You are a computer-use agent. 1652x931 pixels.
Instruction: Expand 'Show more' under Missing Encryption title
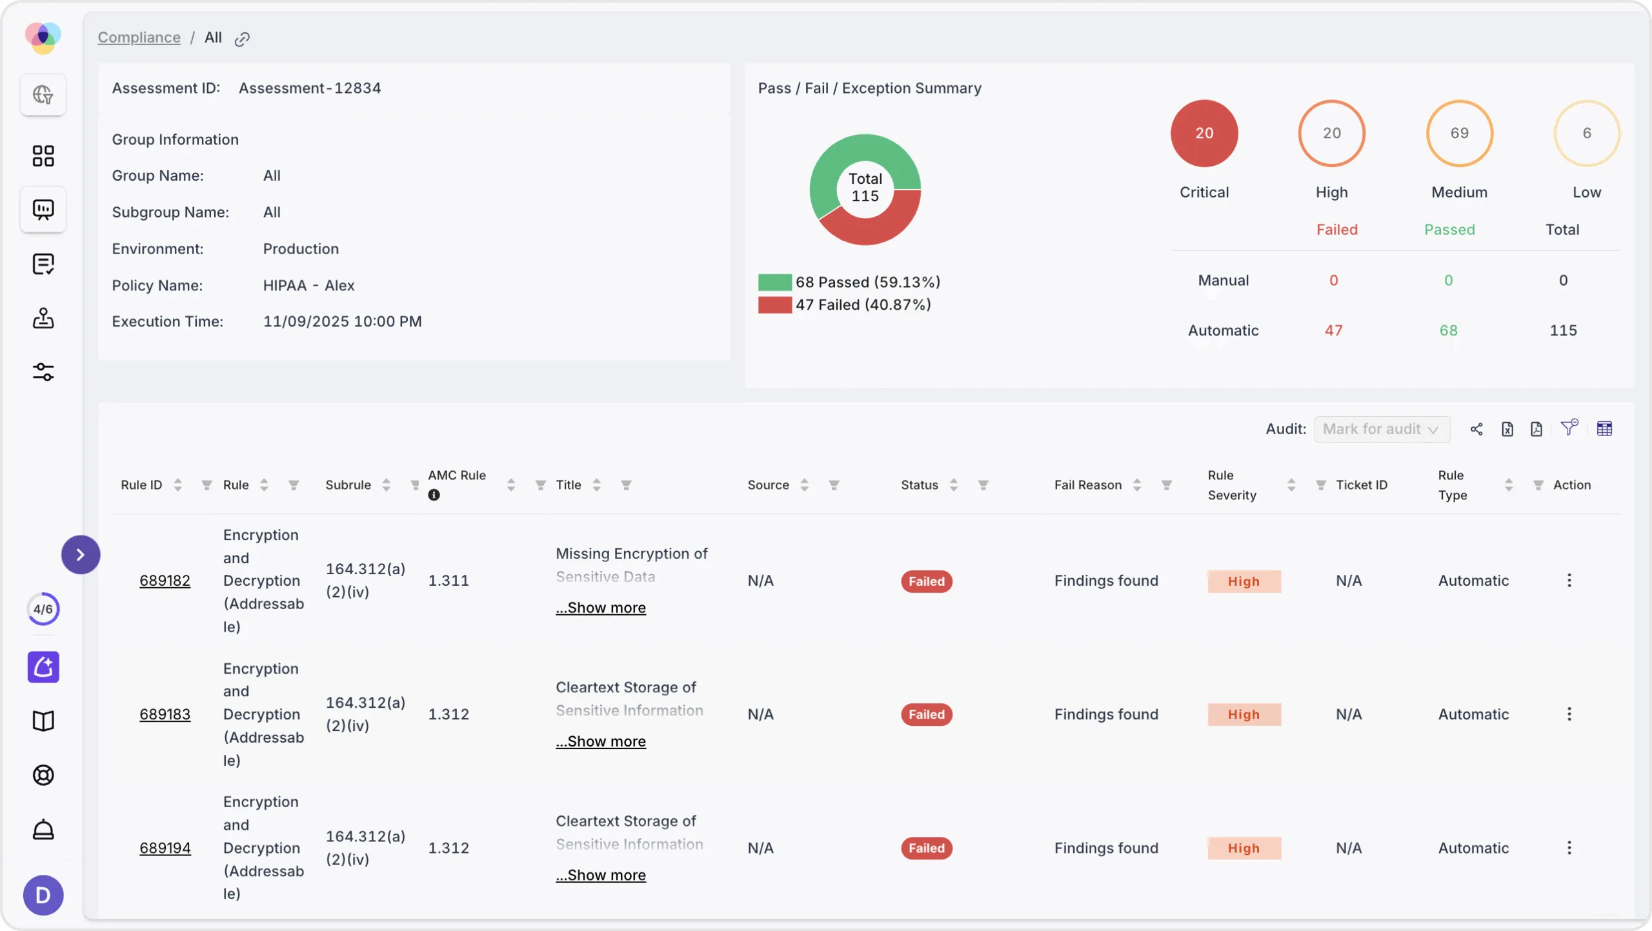[600, 607]
